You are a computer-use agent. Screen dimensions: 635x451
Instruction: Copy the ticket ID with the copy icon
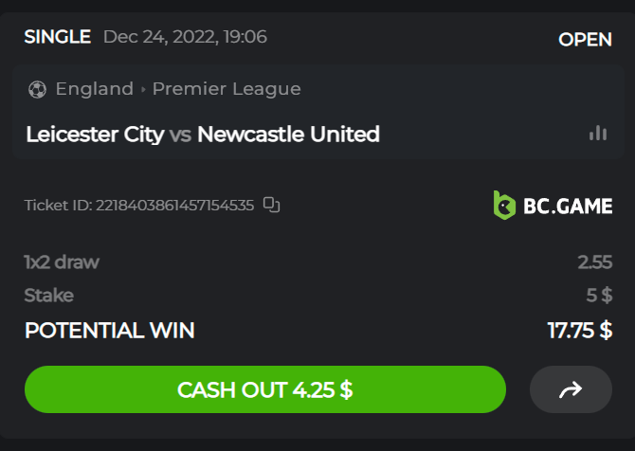point(272,205)
